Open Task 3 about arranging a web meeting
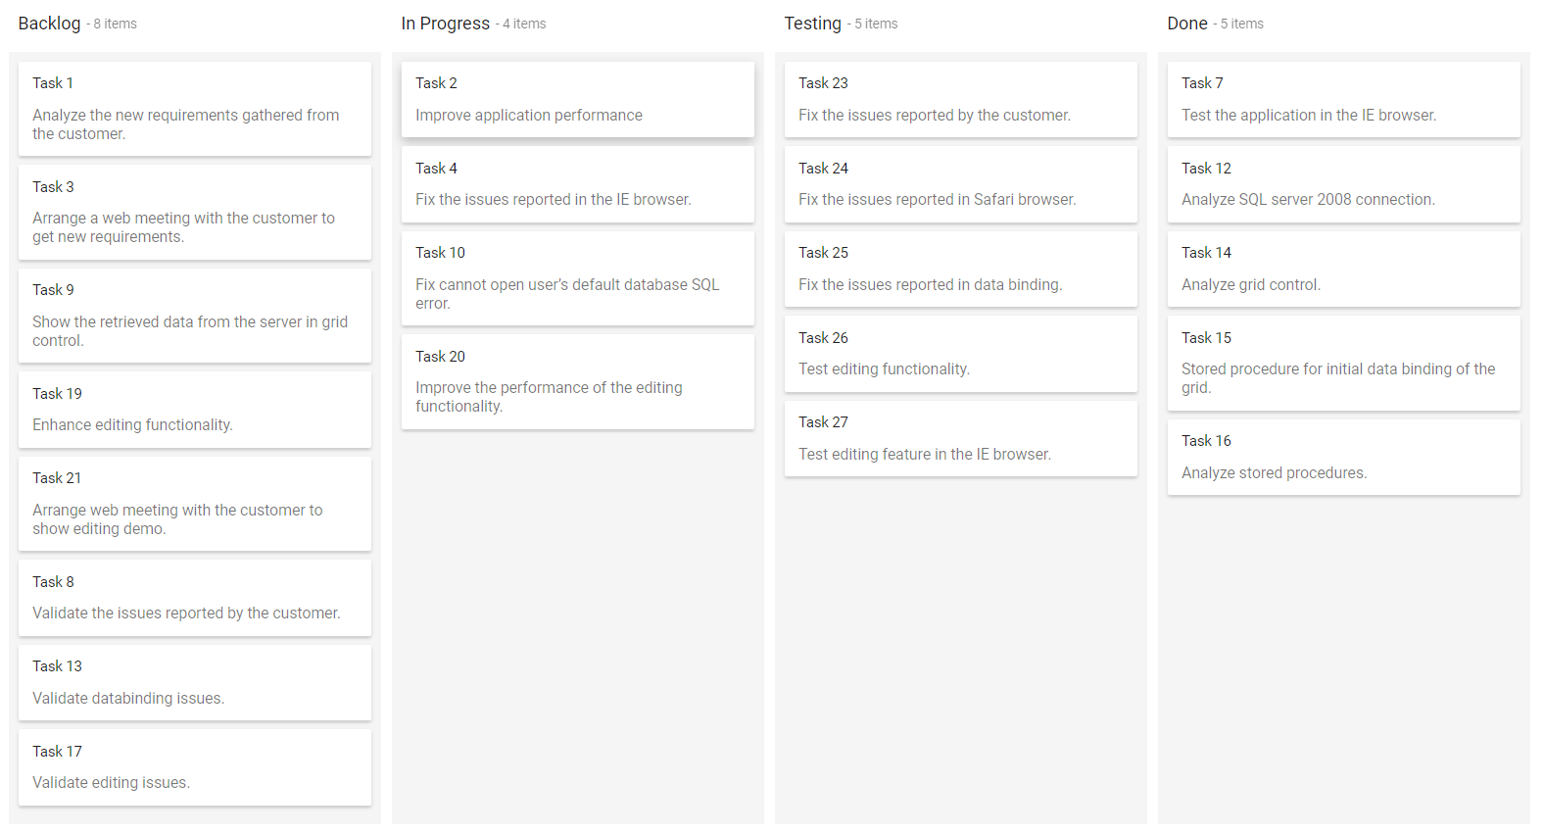The width and height of the screenshot is (1544, 834). (x=194, y=212)
